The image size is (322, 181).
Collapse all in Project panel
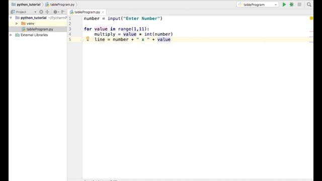tap(47, 12)
